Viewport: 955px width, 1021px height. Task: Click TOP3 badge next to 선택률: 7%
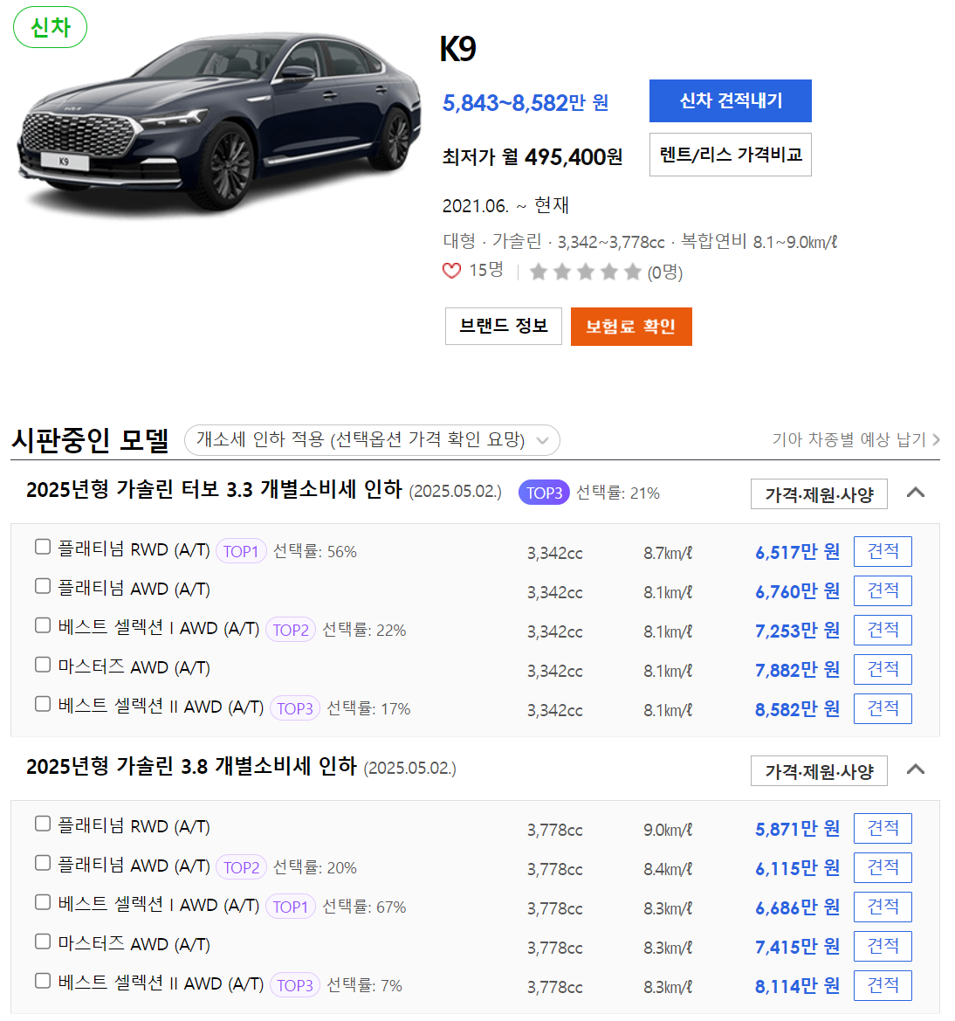tap(295, 985)
